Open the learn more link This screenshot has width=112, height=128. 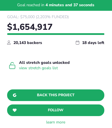click(56, 122)
